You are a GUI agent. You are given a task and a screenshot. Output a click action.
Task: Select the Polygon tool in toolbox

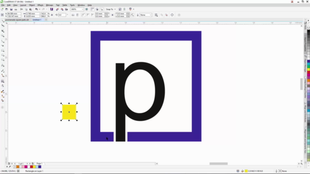[2, 59]
